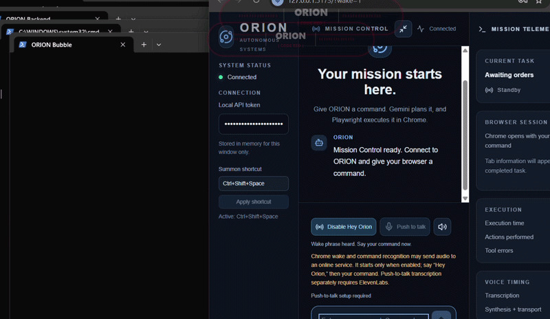The height and width of the screenshot is (319, 550).
Task: Click the scroll up arrow of chat scrollbar
Action: [x=465, y=51]
